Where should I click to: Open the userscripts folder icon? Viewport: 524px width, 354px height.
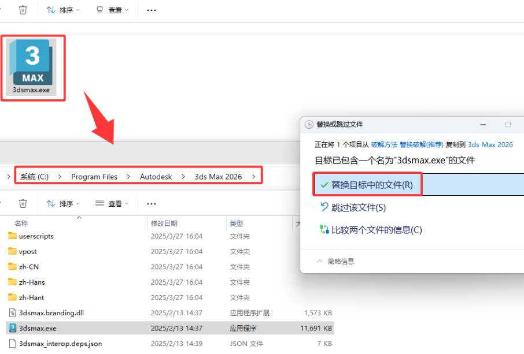click(x=13, y=236)
